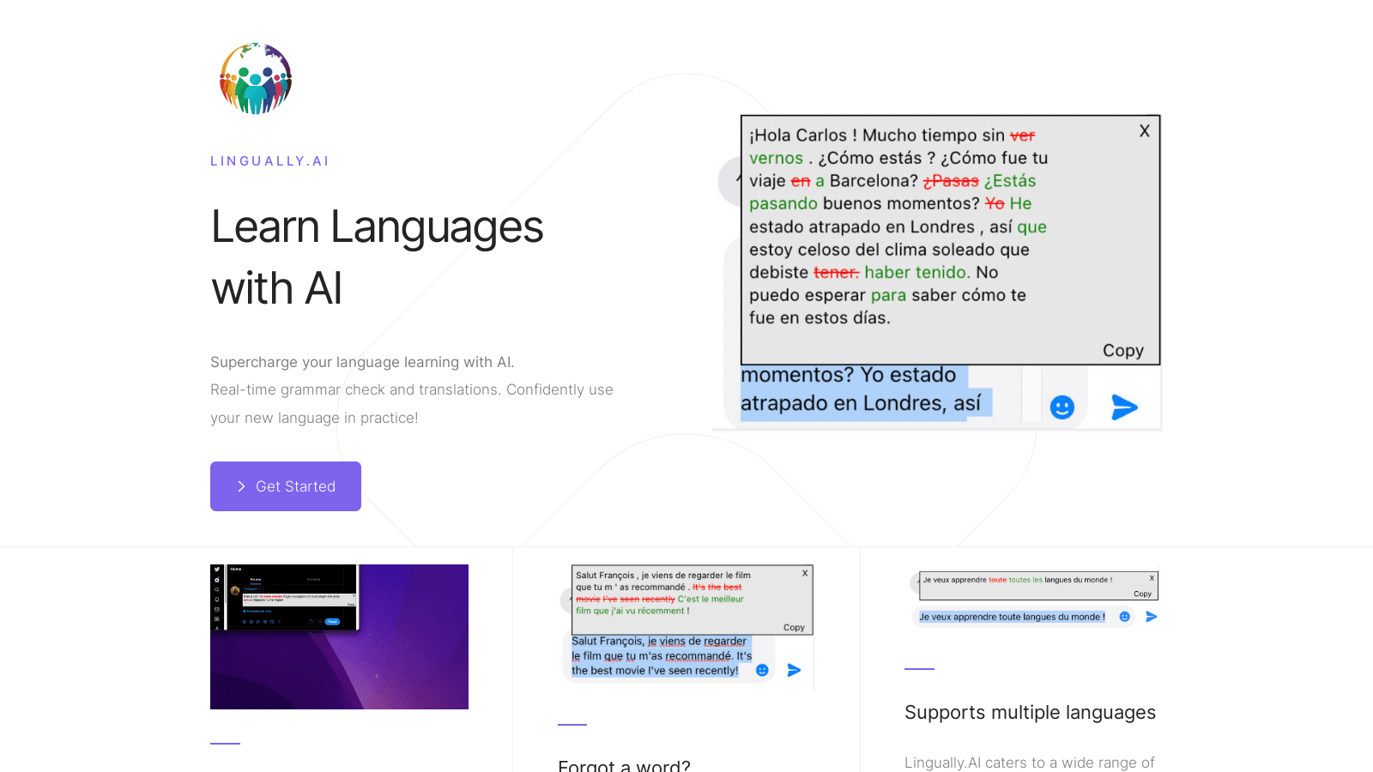
Task: Click the send arrow in French movie chat
Action: pos(794,671)
